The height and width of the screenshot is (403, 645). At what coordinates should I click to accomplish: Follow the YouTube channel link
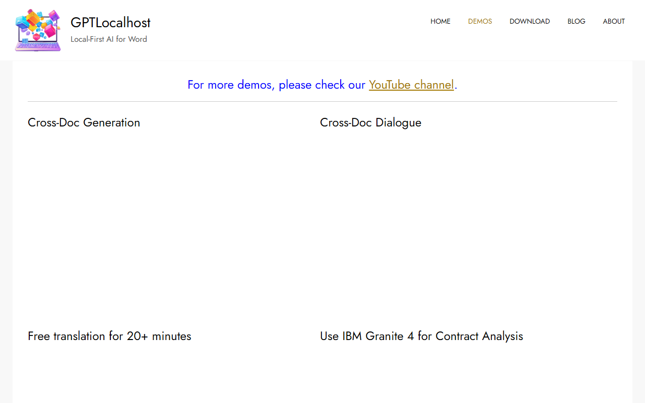click(411, 85)
